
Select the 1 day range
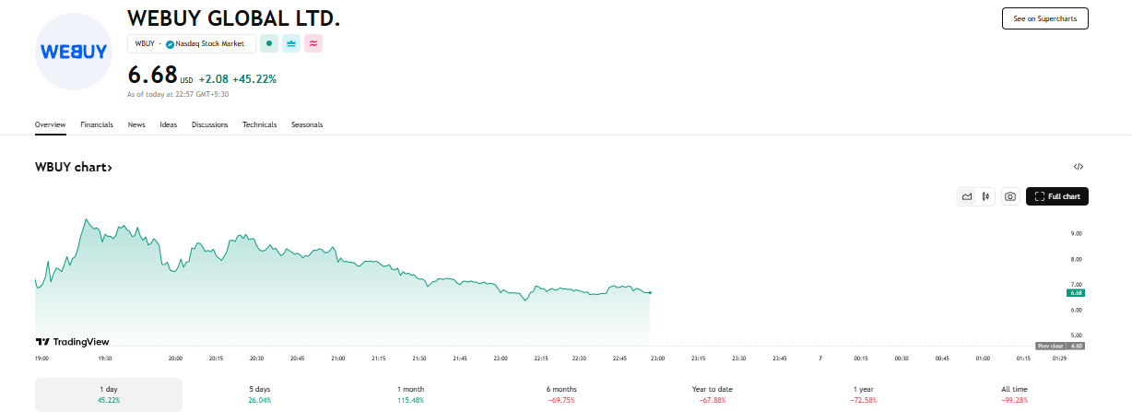[109, 394]
